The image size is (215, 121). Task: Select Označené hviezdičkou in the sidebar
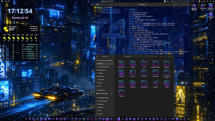coord(105,60)
